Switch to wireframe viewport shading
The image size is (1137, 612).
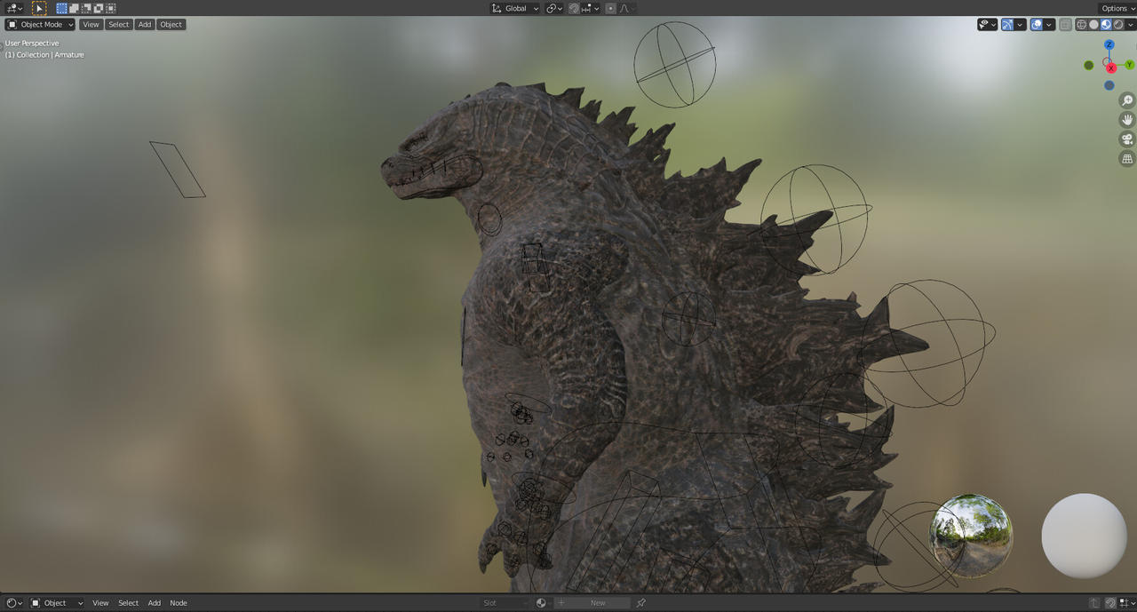coord(1082,24)
